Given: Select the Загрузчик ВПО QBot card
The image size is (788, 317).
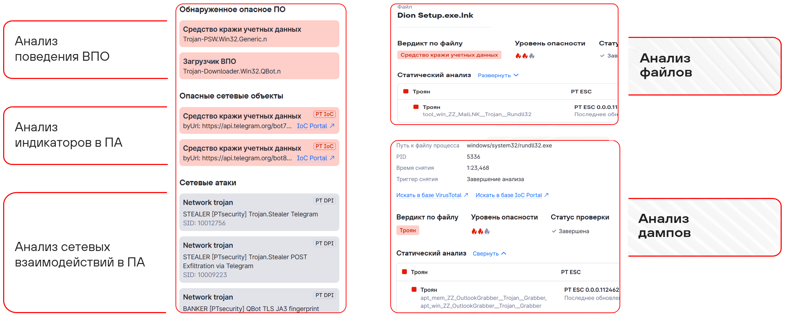Looking at the screenshot, I should (259, 66).
